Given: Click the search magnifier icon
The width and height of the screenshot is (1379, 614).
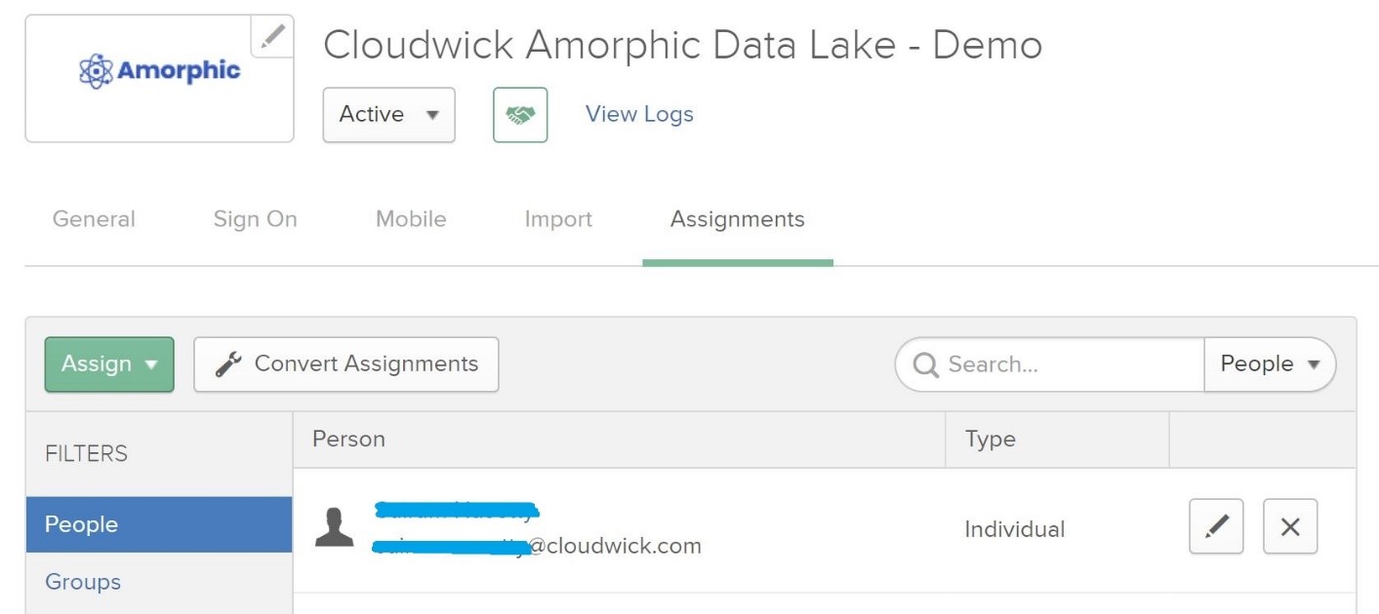Looking at the screenshot, I should 925,365.
